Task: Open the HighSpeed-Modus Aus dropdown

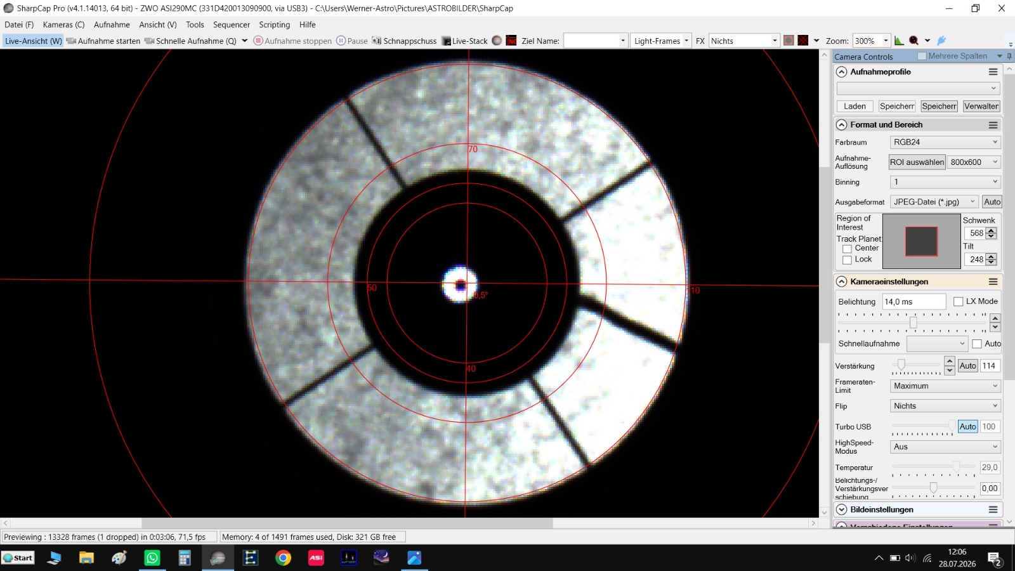Action: [945, 447]
